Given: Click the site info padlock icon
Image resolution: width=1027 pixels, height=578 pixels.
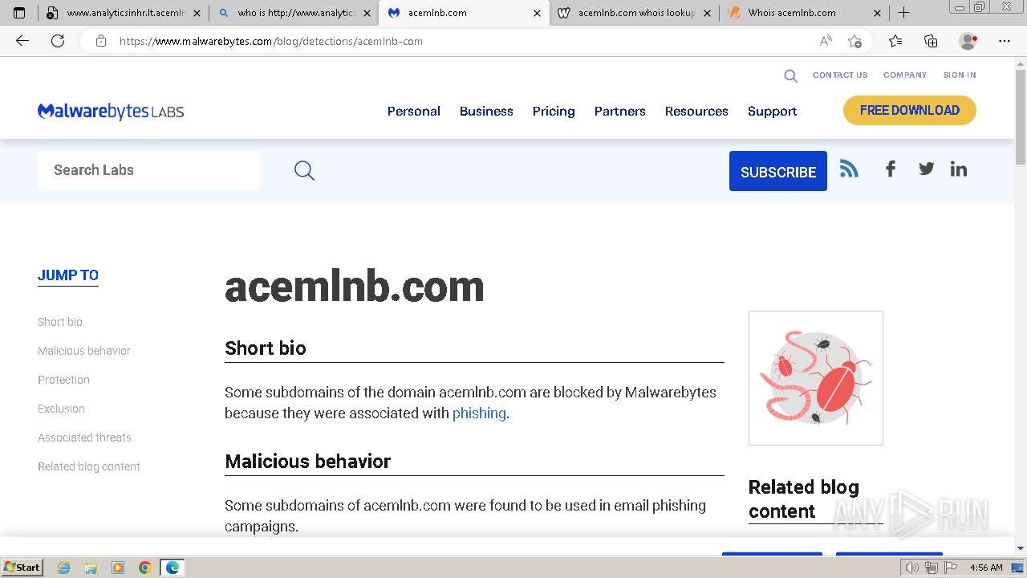Looking at the screenshot, I should [100, 41].
